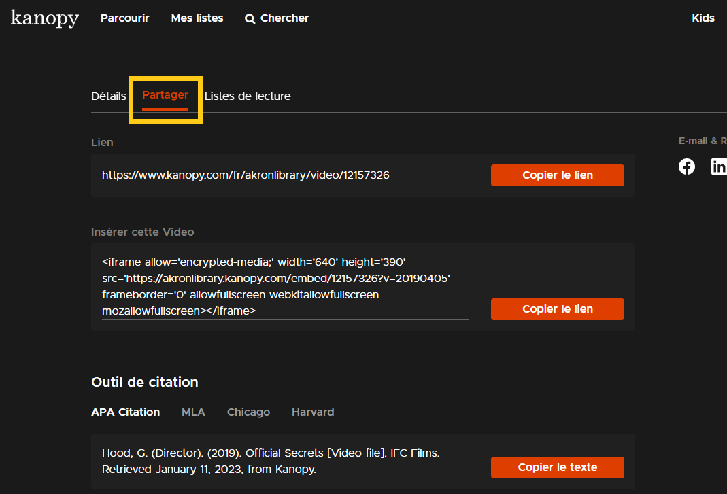Copy the iframe embed code

557,309
